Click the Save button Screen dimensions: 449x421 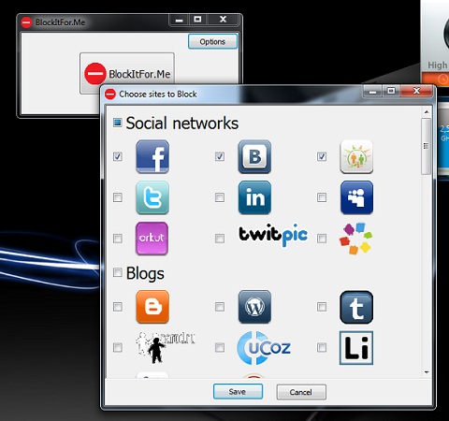[238, 392]
